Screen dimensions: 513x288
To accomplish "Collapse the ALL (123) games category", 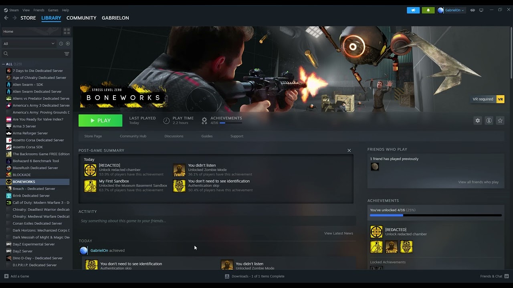I will [x=4, y=64].
